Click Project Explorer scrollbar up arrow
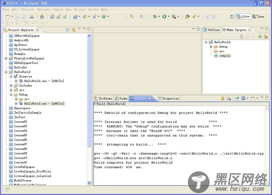 89,36
